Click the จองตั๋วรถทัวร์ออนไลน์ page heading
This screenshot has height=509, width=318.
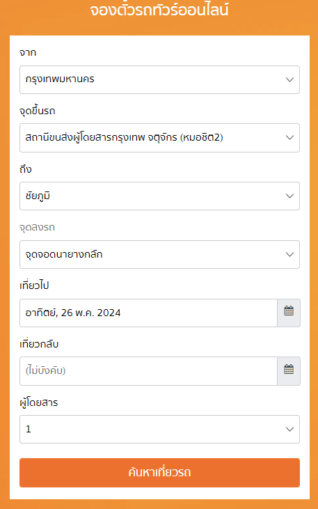tap(159, 9)
